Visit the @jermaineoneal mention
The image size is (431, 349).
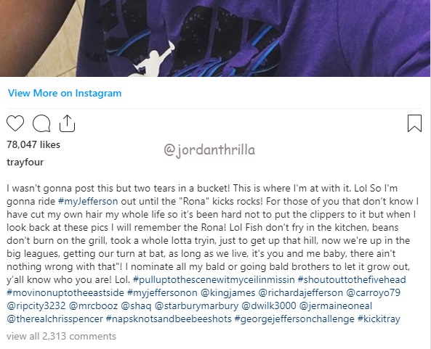click(x=335, y=305)
